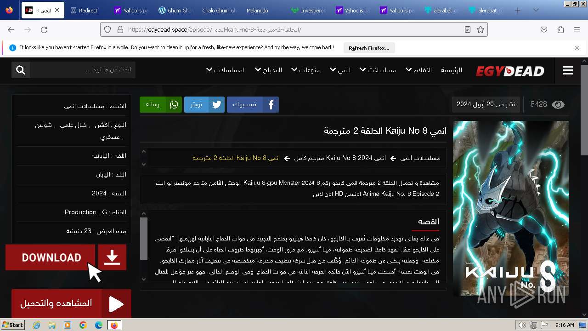This screenshot has width=588, height=331.
Task: Open the Windows Start menu
Action: 12,325
